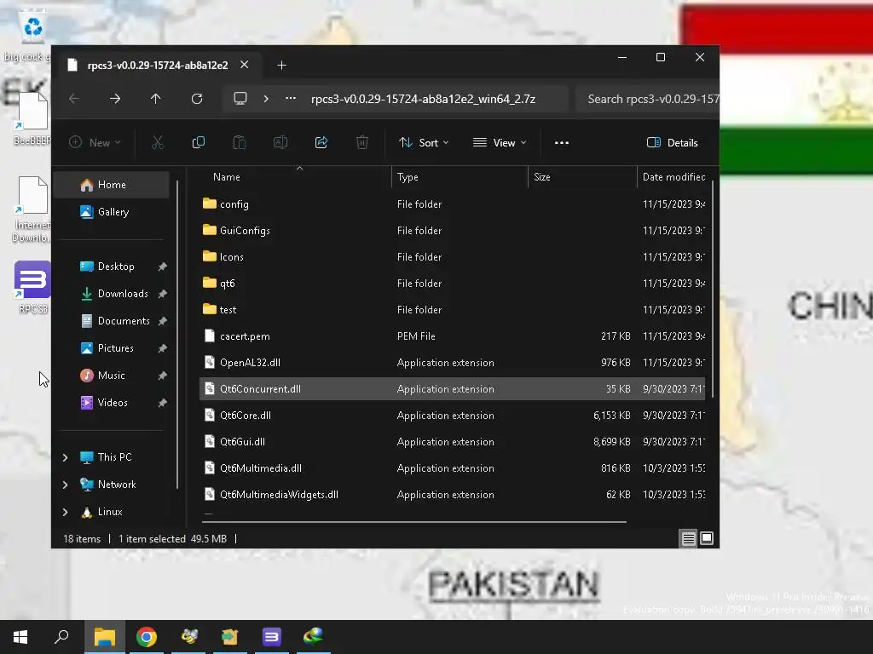
Task: Sort by Date modified column header
Action: [x=674, y=177]
